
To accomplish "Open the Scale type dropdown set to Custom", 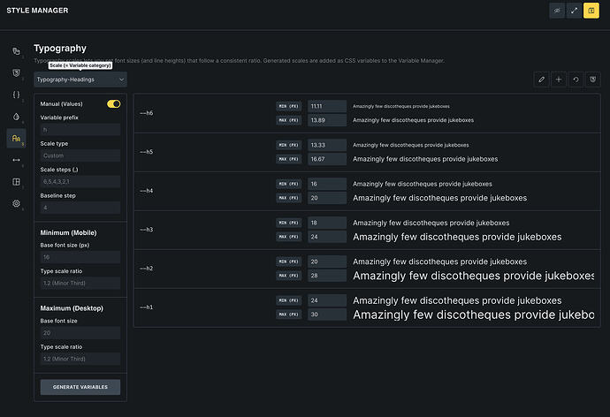I will [80, 155].
